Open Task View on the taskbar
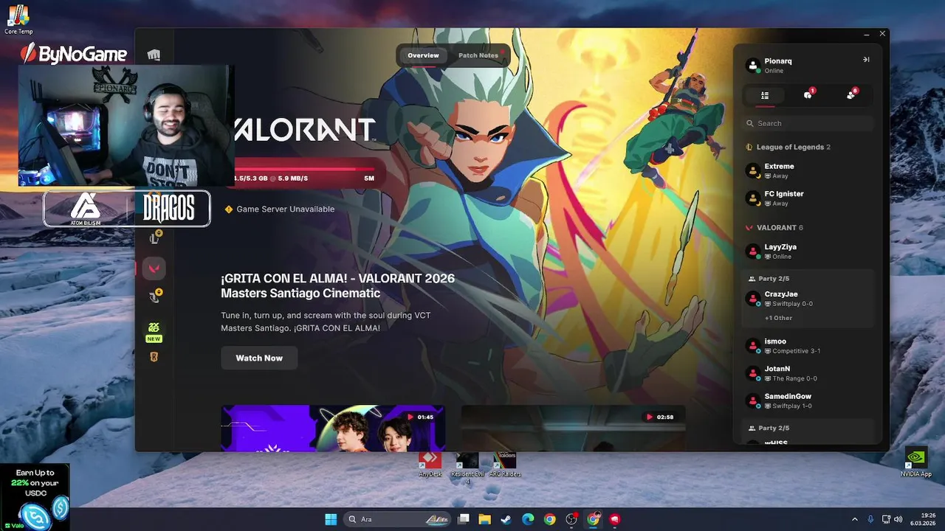The height and width of the screenshot is (531, 945). pyautogui.click(x=464, y=519)
